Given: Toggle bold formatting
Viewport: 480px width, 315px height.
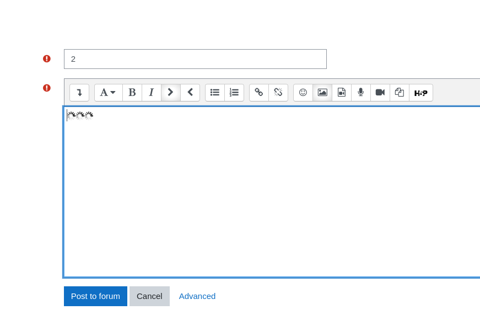Looking at the screenshot, I should [132, 93].
